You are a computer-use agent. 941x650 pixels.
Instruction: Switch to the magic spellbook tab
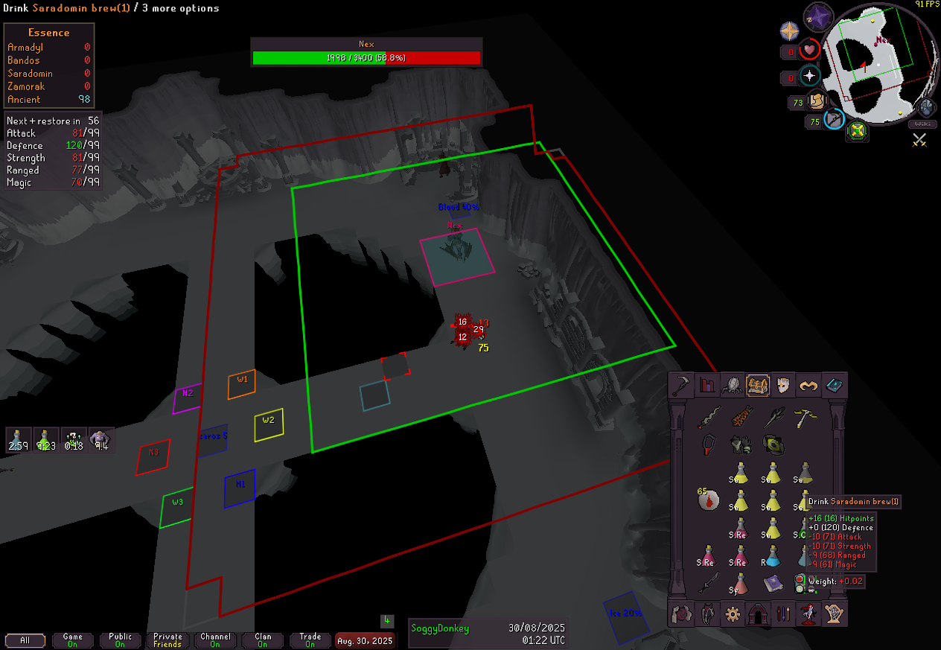[x=834, y=385]
